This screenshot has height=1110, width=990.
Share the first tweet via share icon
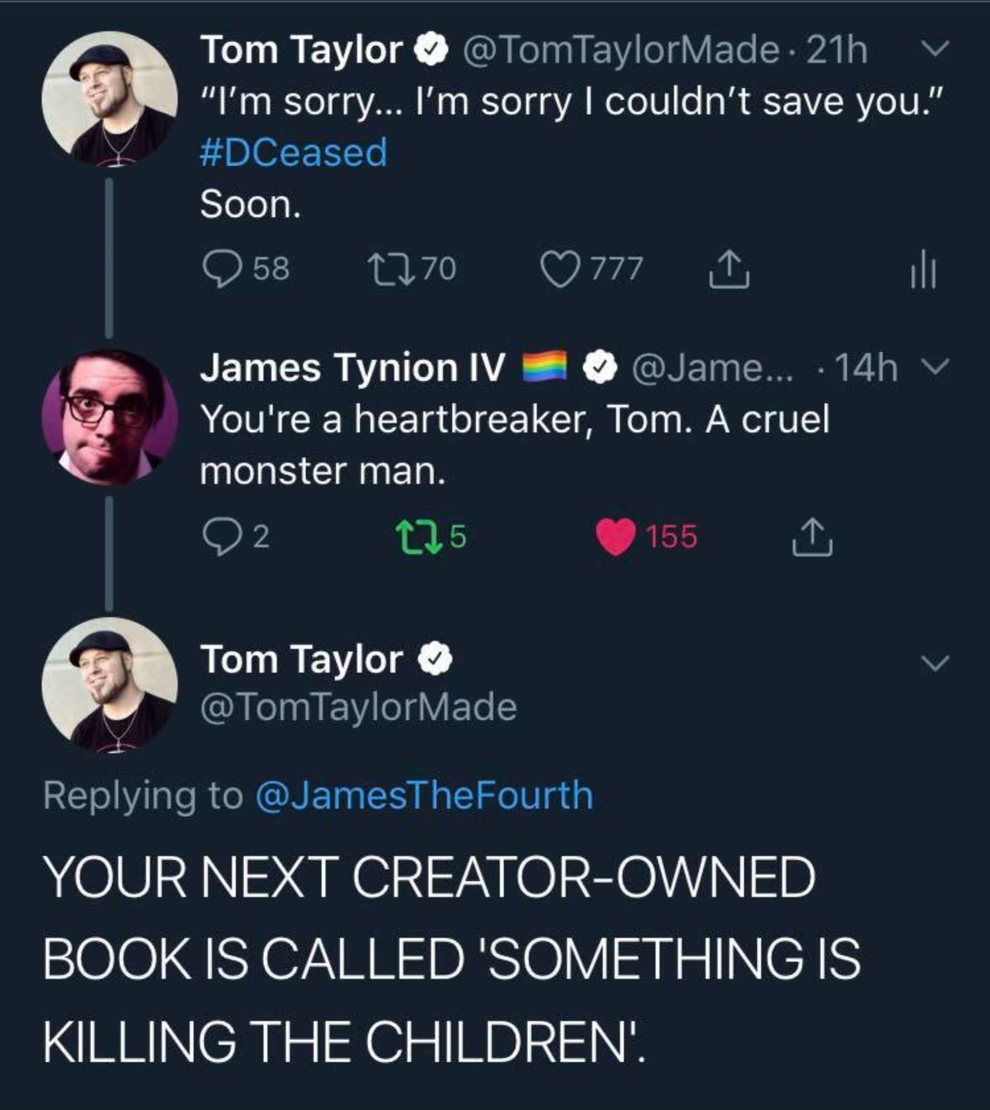click(x=730, y=270)
